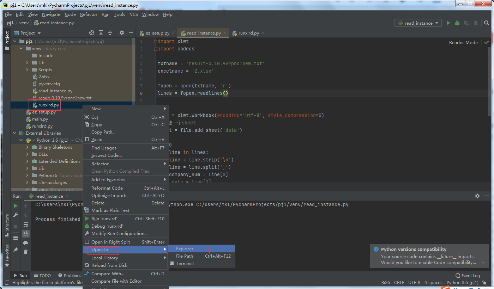Click the Stop square in Run panel

(16, 226)
